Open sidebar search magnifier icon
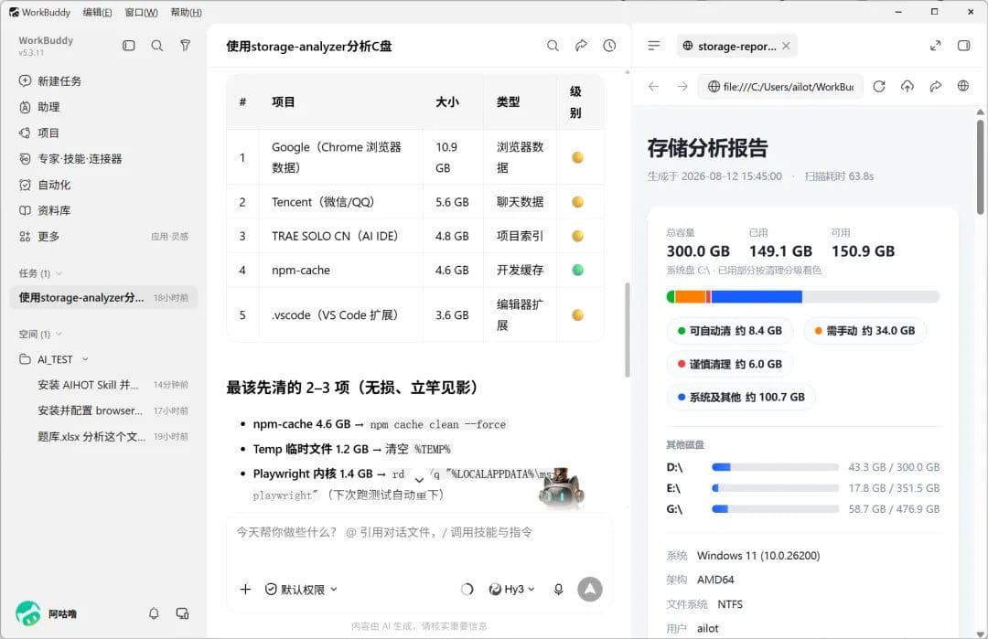Viewport: 988px width, 639px height. click(157, 46)
